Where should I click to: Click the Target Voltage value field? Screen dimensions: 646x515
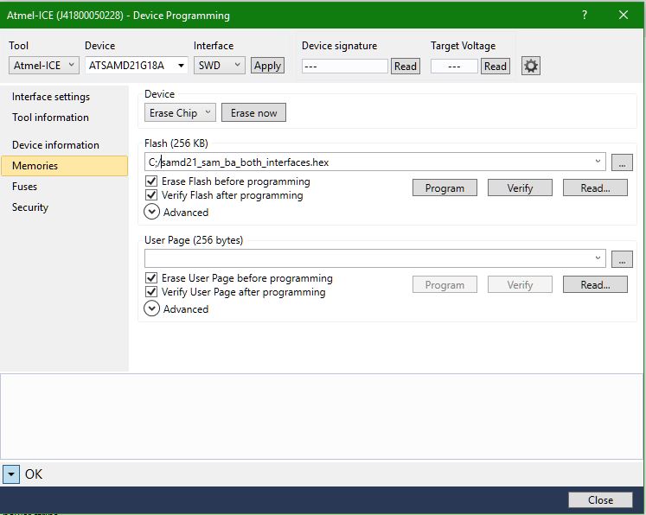pyautogui.click(x=454, y=67)
